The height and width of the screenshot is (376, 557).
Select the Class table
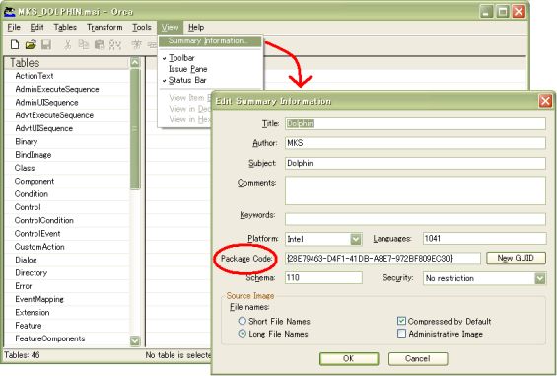pos(25,168)
